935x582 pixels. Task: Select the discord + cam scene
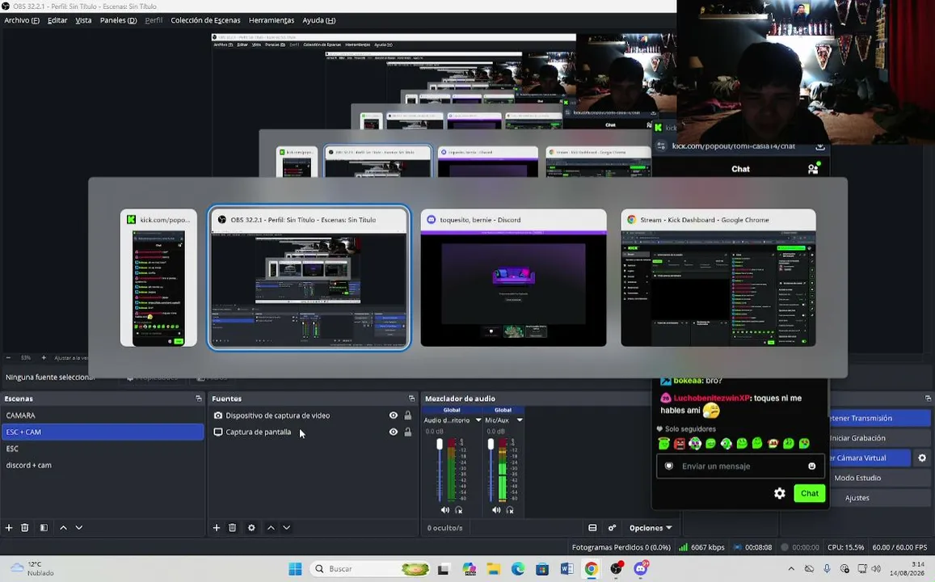pyautogui.click(x=102, y=465)
